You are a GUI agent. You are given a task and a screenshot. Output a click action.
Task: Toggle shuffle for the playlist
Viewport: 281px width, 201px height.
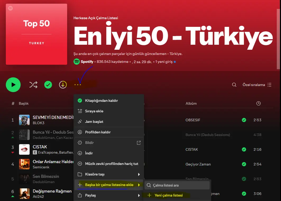click(33, 85)
